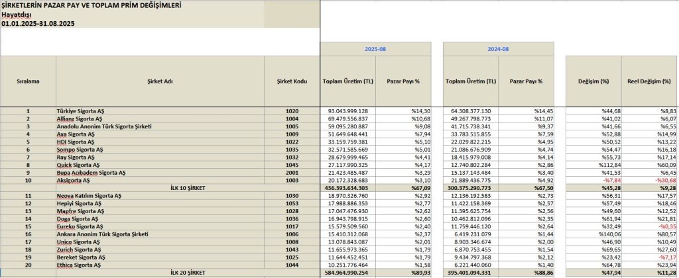Select the 'Sıralama' column header
The image size is (679, 278).
click(28, 81)
